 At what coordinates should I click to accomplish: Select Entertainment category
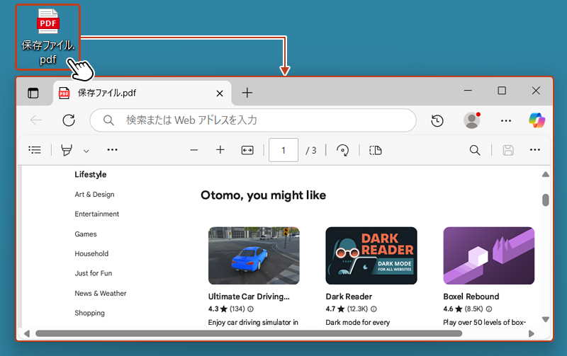coord(96,214)
